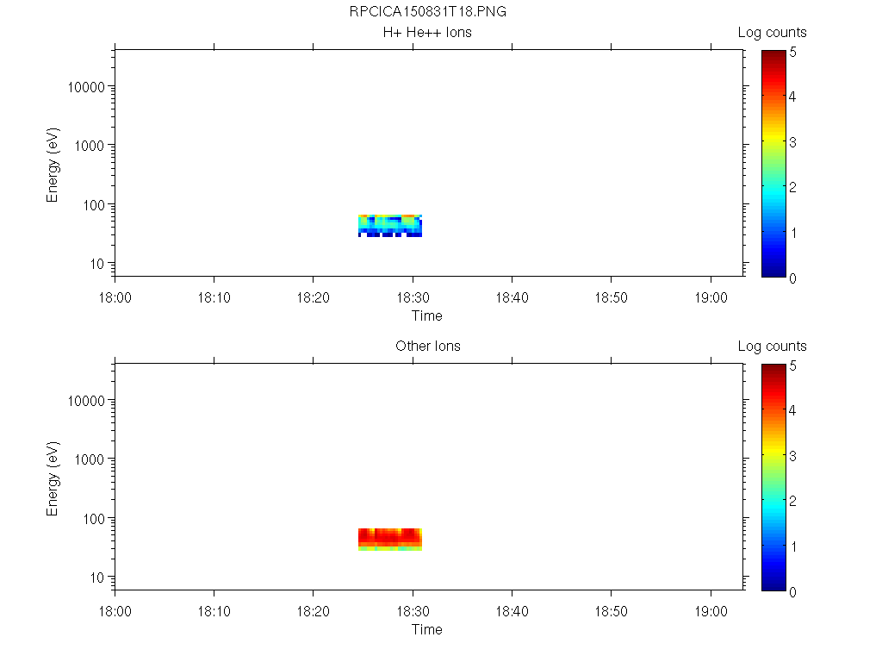Click the 18:40 tick label of H+ He++ plot
882x662 pixels.
(512, 297)
